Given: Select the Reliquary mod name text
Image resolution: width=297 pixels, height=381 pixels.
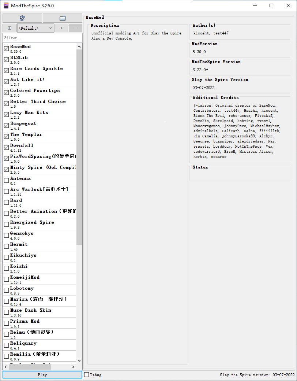Looking at the screenshot, I should point(23,343).
